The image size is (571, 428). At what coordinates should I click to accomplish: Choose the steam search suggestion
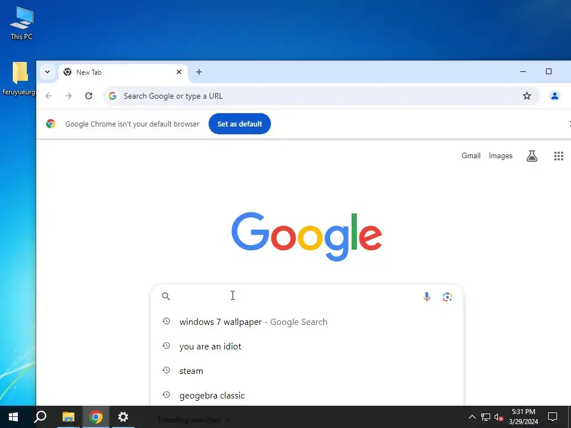(x=307, y=371)
